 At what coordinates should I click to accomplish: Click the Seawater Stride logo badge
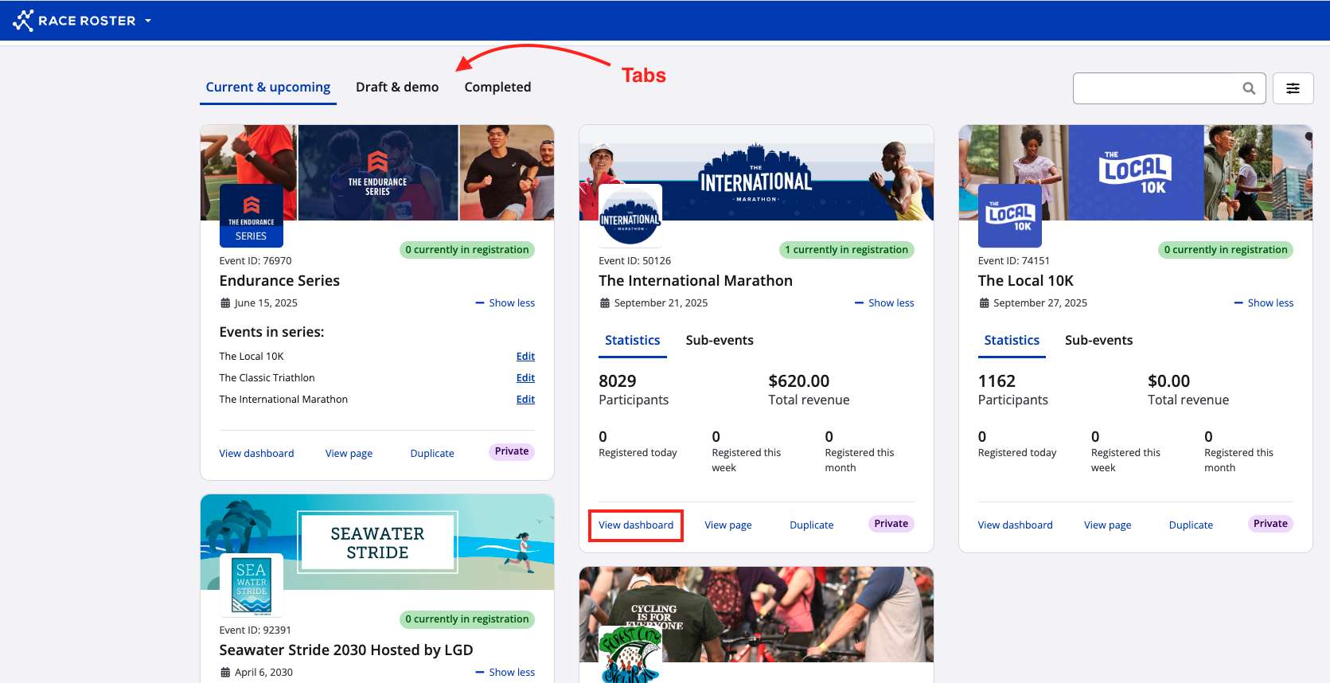point(251,585)
